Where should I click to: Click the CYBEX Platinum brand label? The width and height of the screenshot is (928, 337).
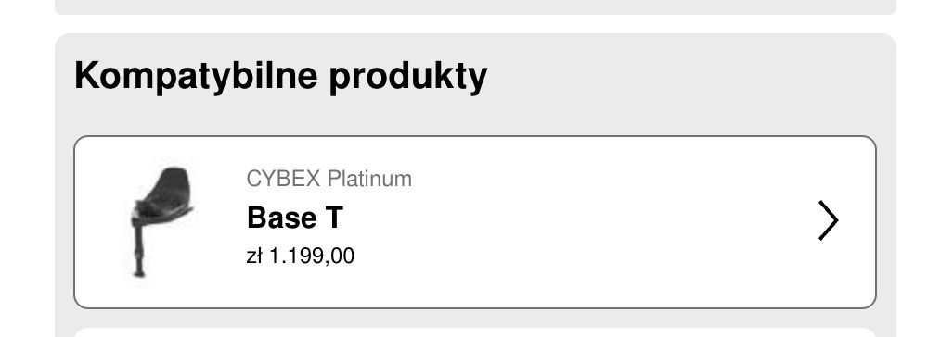[329, 179]
